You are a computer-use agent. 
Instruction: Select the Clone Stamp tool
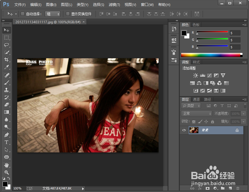[7, 90]
